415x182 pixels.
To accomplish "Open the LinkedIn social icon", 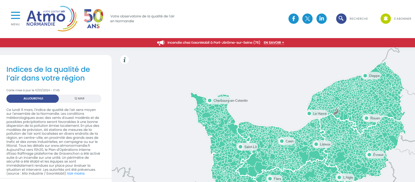I will click(321, 19).
